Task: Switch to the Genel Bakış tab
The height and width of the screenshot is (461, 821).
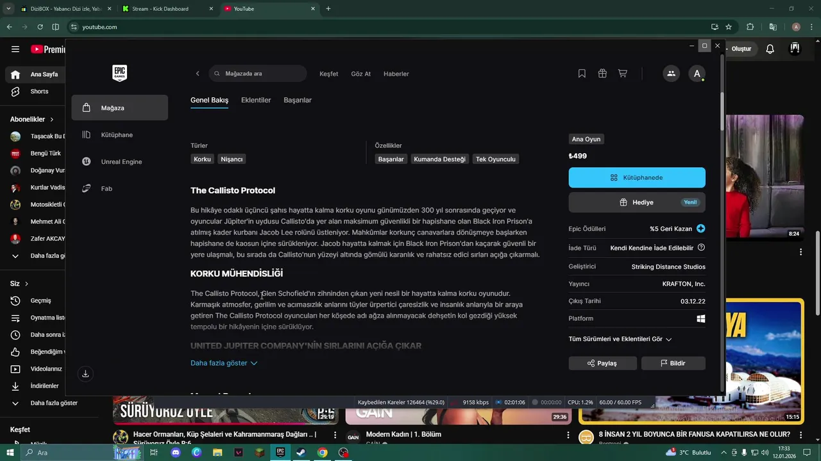Action: pyautogui.click(x=209, y=101)
